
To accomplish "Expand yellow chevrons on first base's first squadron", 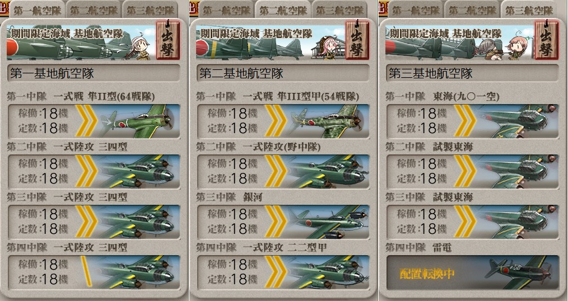I will tap(86, 121).
